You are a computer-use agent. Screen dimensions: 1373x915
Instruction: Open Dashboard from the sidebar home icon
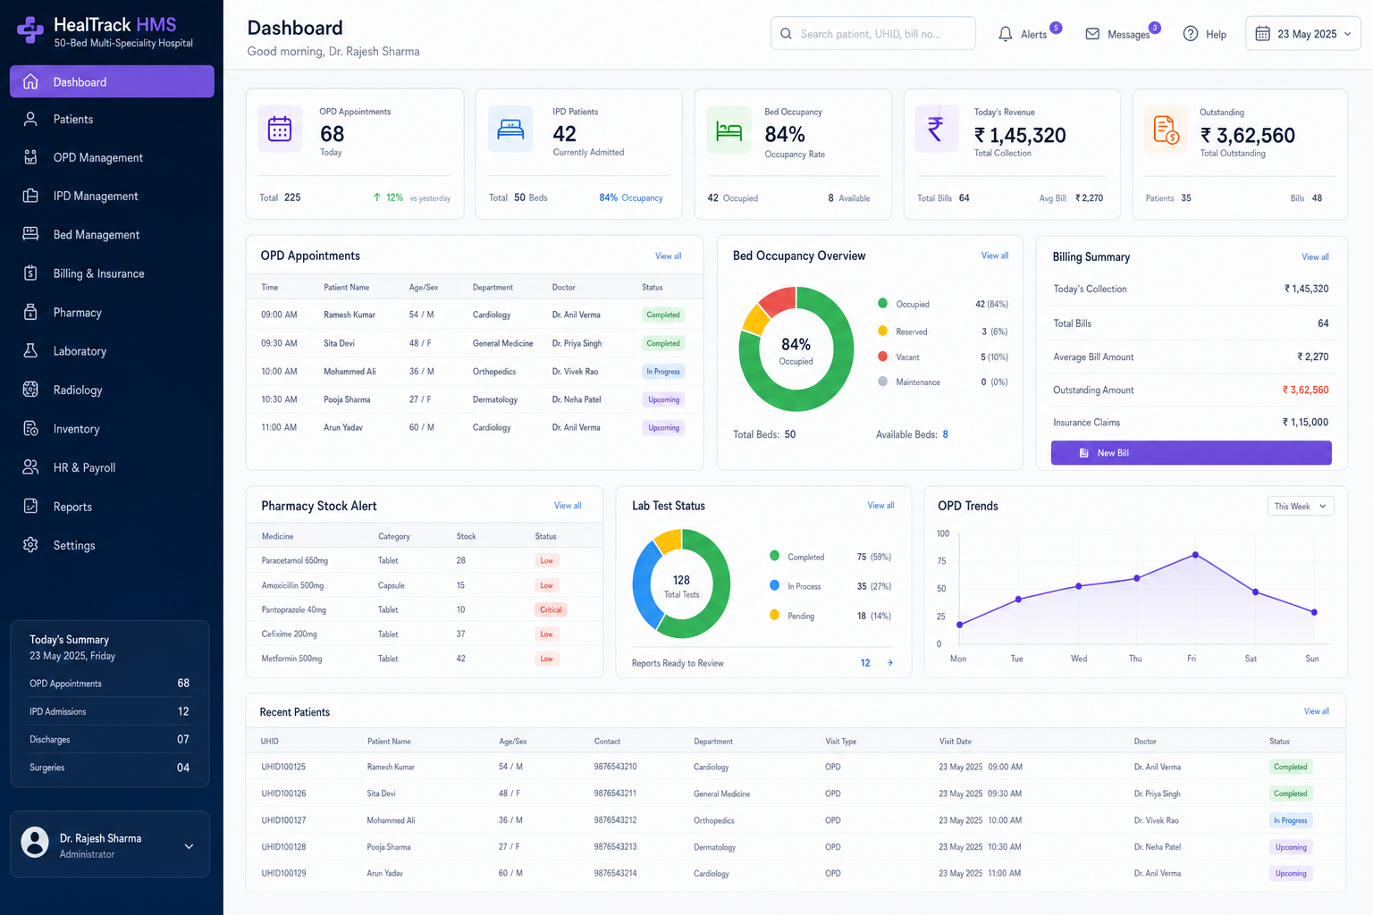pos(30,81)
